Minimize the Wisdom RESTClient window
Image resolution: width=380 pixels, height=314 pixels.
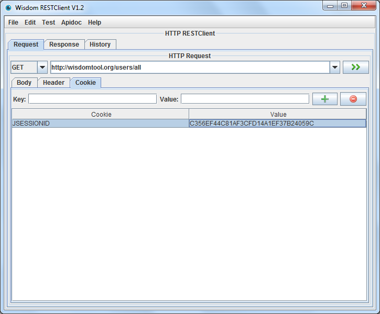pyautogui.click(x=330, y=6)
